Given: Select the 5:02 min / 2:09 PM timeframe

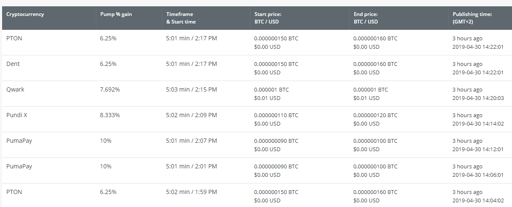Looking at the screenshot, I should point(191,115).
